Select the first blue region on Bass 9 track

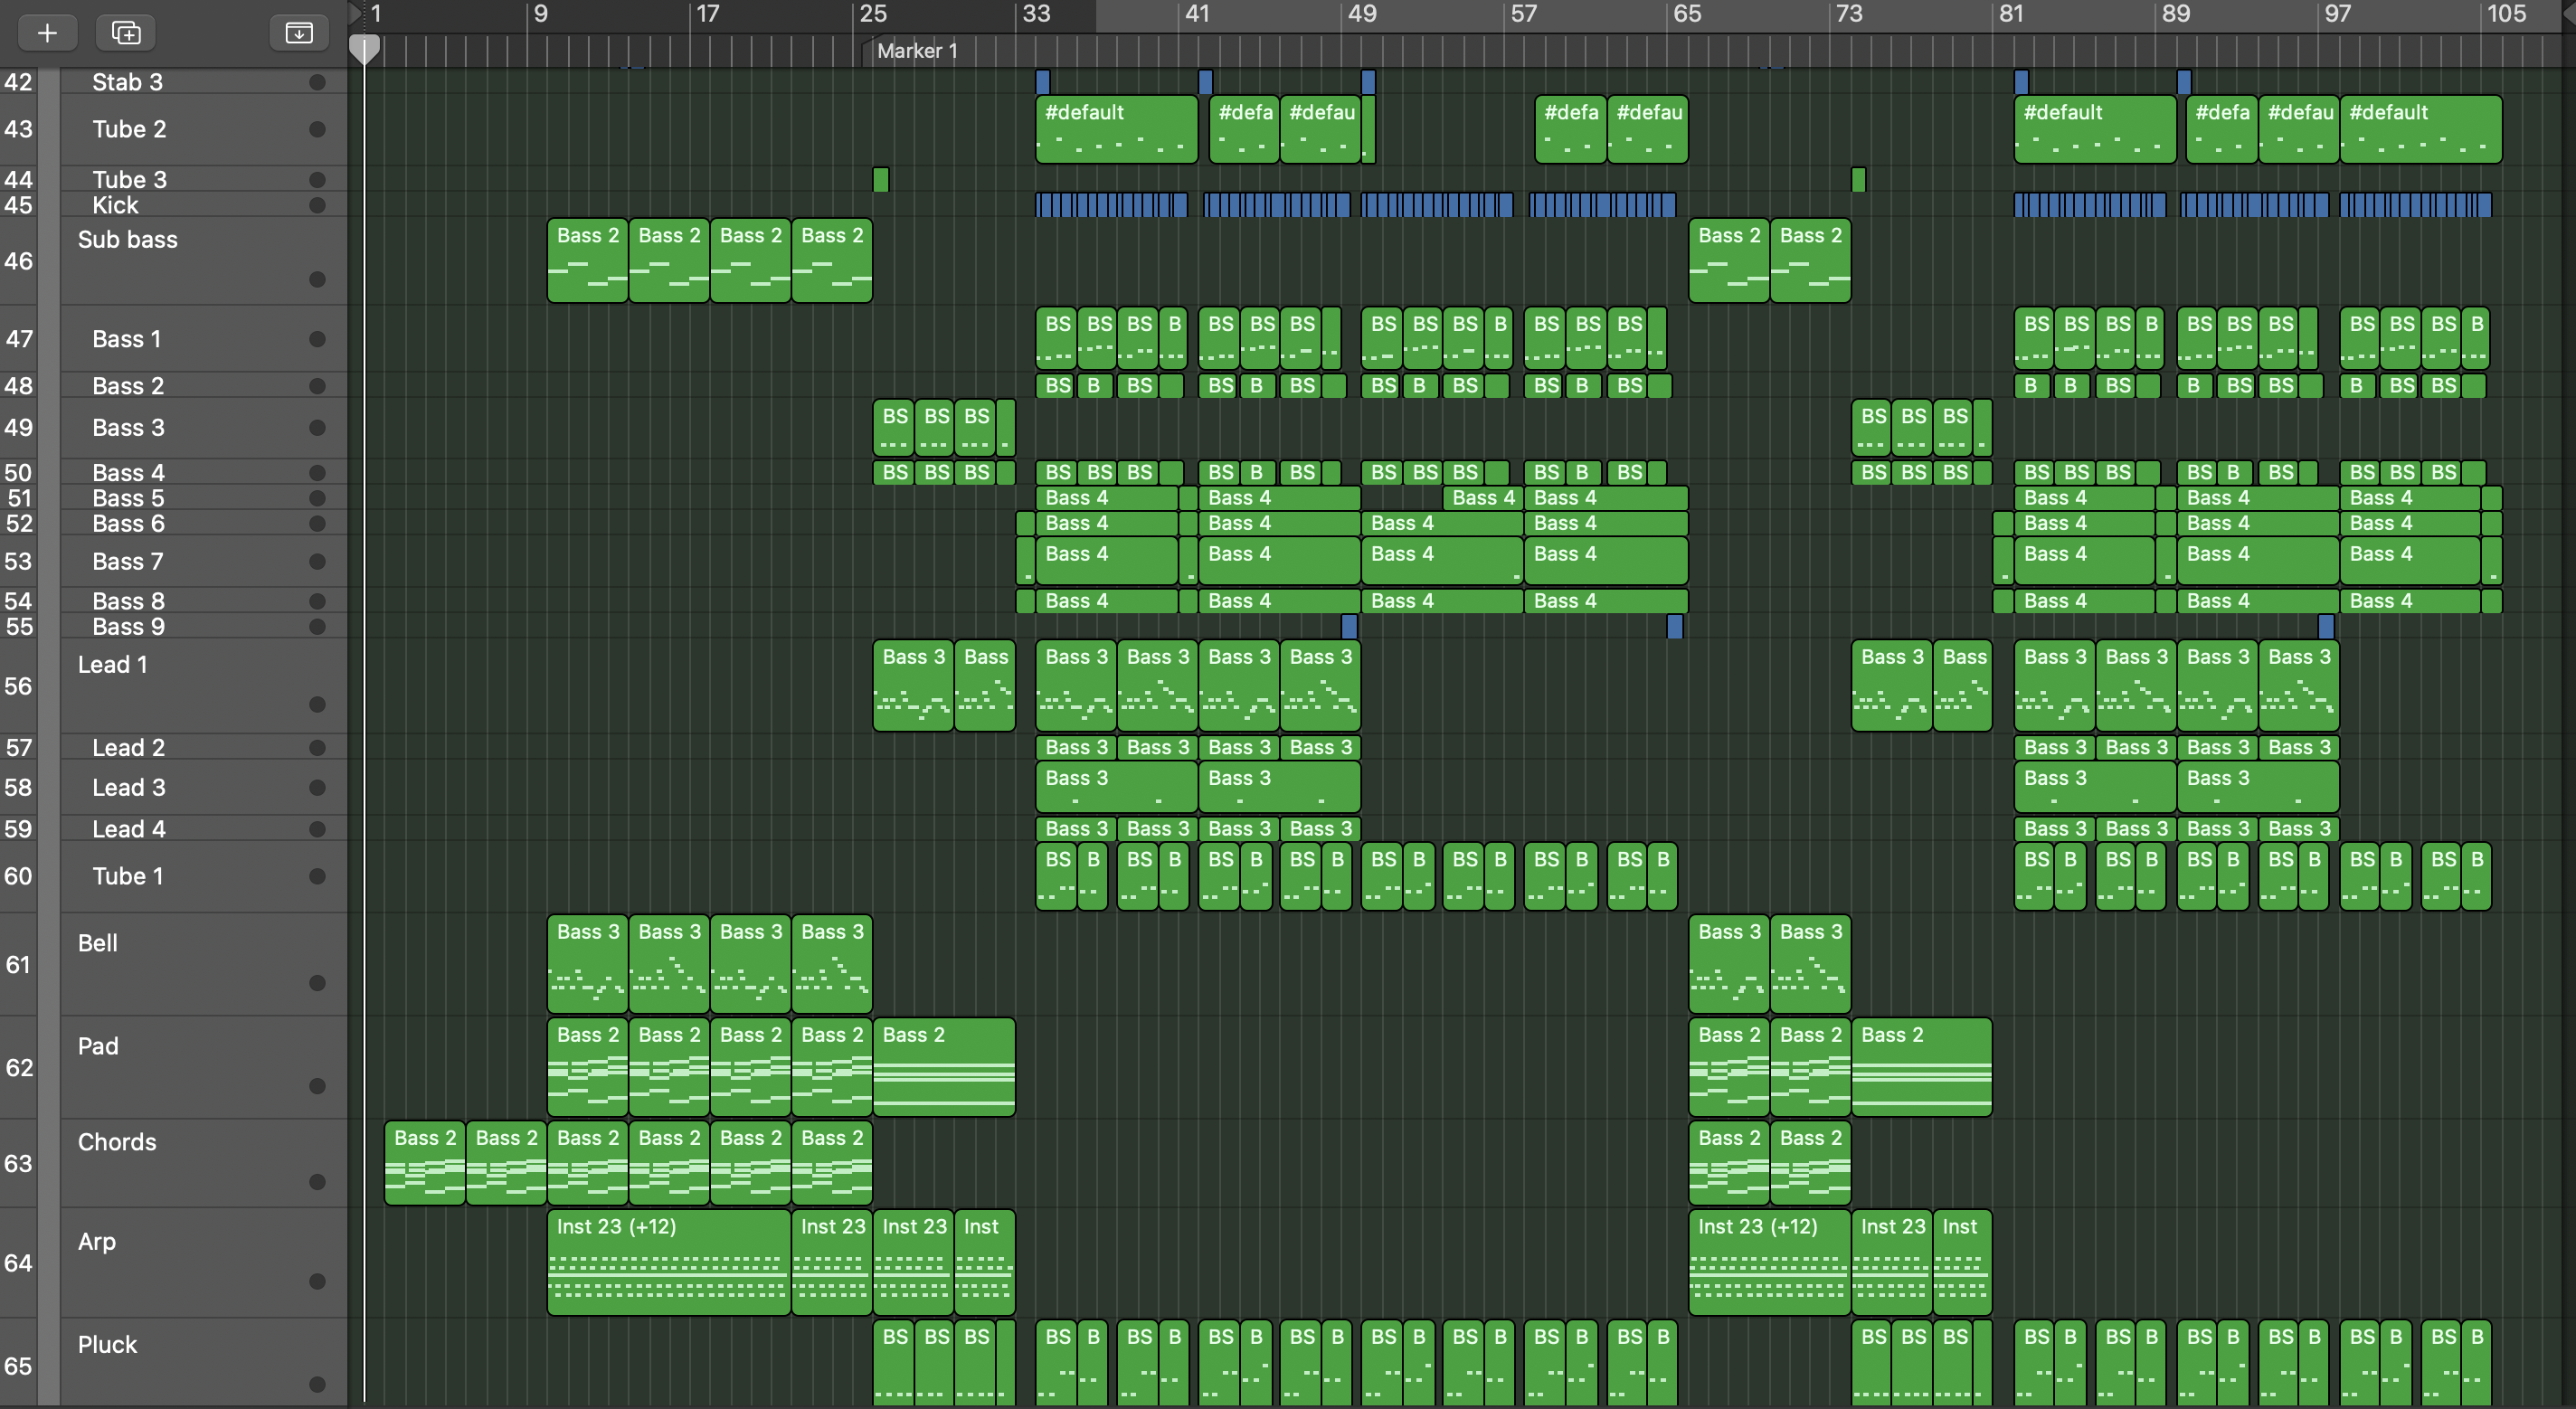coord(1349,627)
